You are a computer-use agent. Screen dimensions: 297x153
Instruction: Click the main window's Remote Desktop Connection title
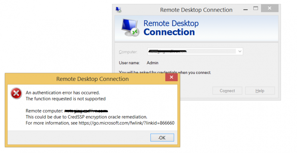click(196, 10)
